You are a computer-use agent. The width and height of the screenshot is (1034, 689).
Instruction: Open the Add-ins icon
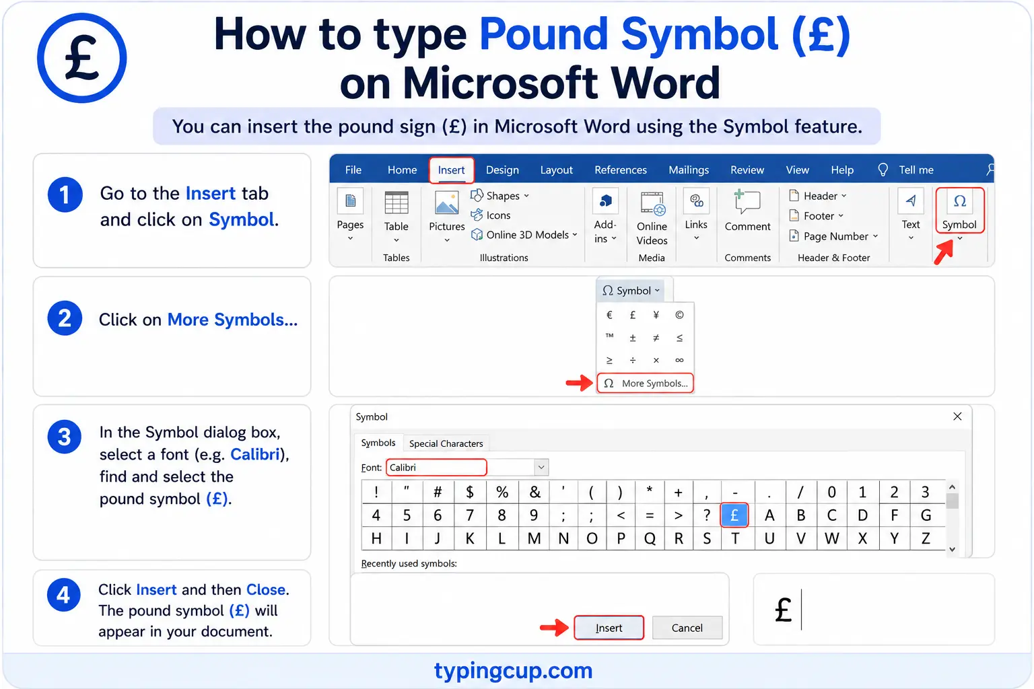(x=605, y=200)
